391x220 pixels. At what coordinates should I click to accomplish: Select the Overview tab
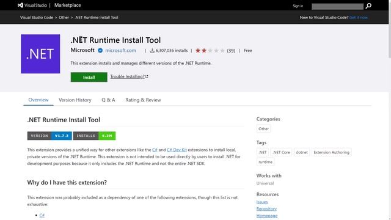pyautogui.click(x=38, y=100)
